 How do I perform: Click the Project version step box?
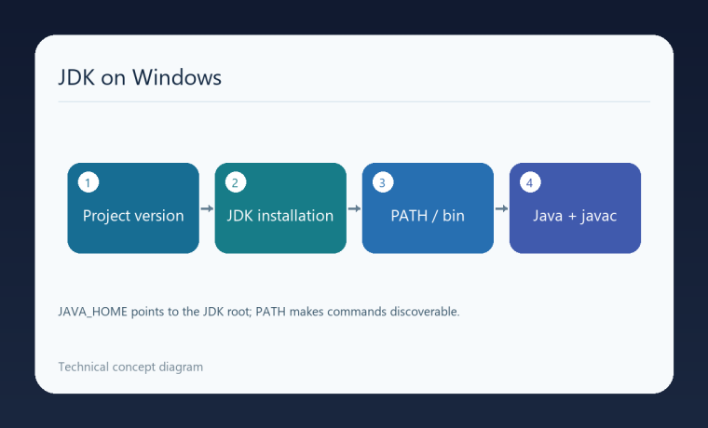click(x=133, y=207)
